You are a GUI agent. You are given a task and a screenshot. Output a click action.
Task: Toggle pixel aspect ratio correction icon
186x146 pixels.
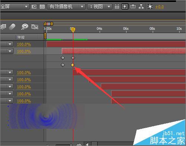click(x=117, y=6)
